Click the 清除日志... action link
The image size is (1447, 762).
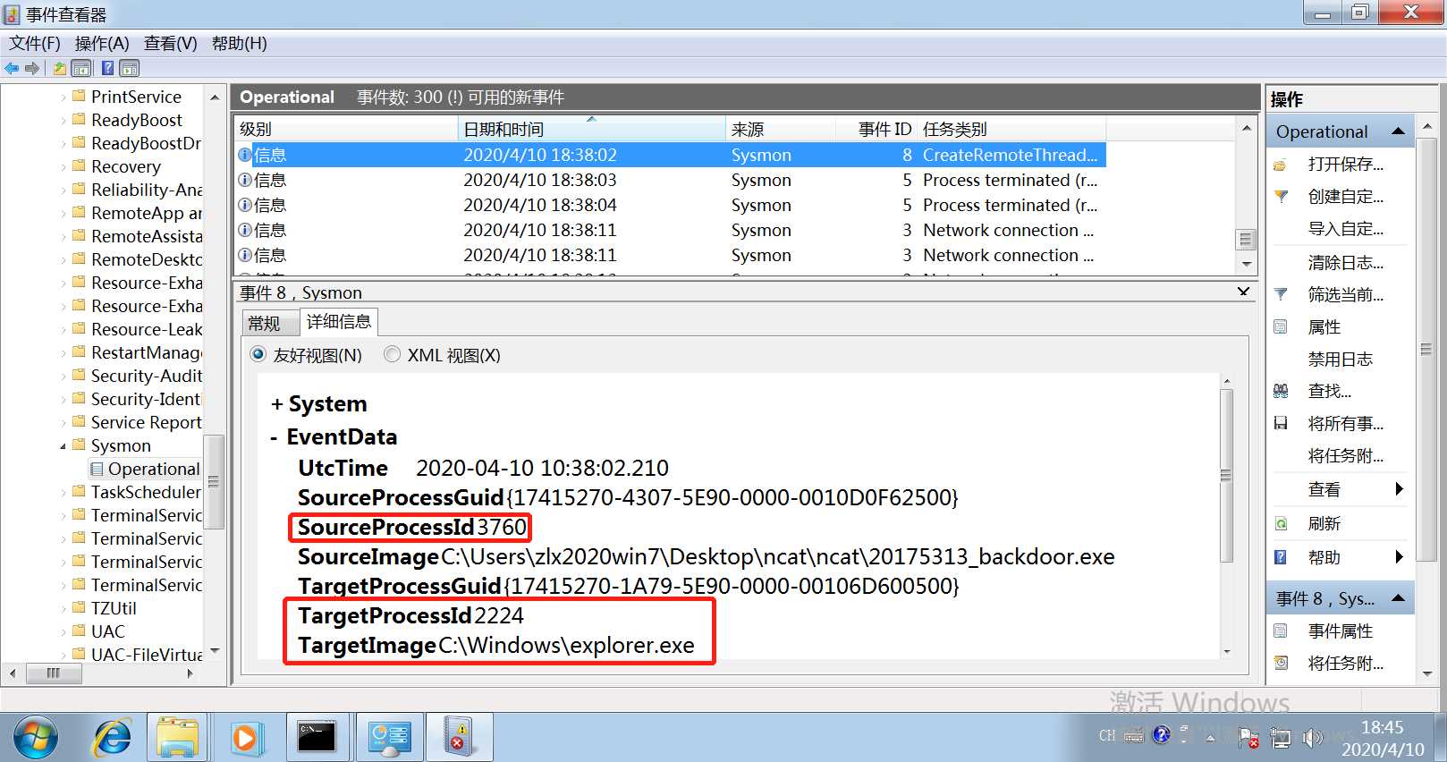(1345, 262)
